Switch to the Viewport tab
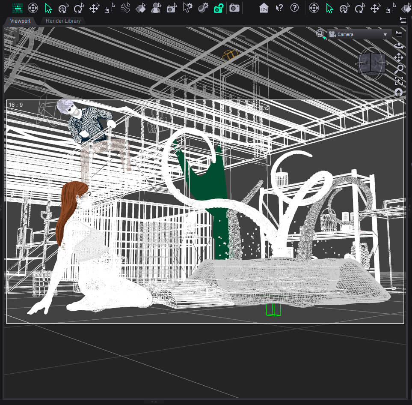Viewport: 412px width, 405px height. pos(20,21)
